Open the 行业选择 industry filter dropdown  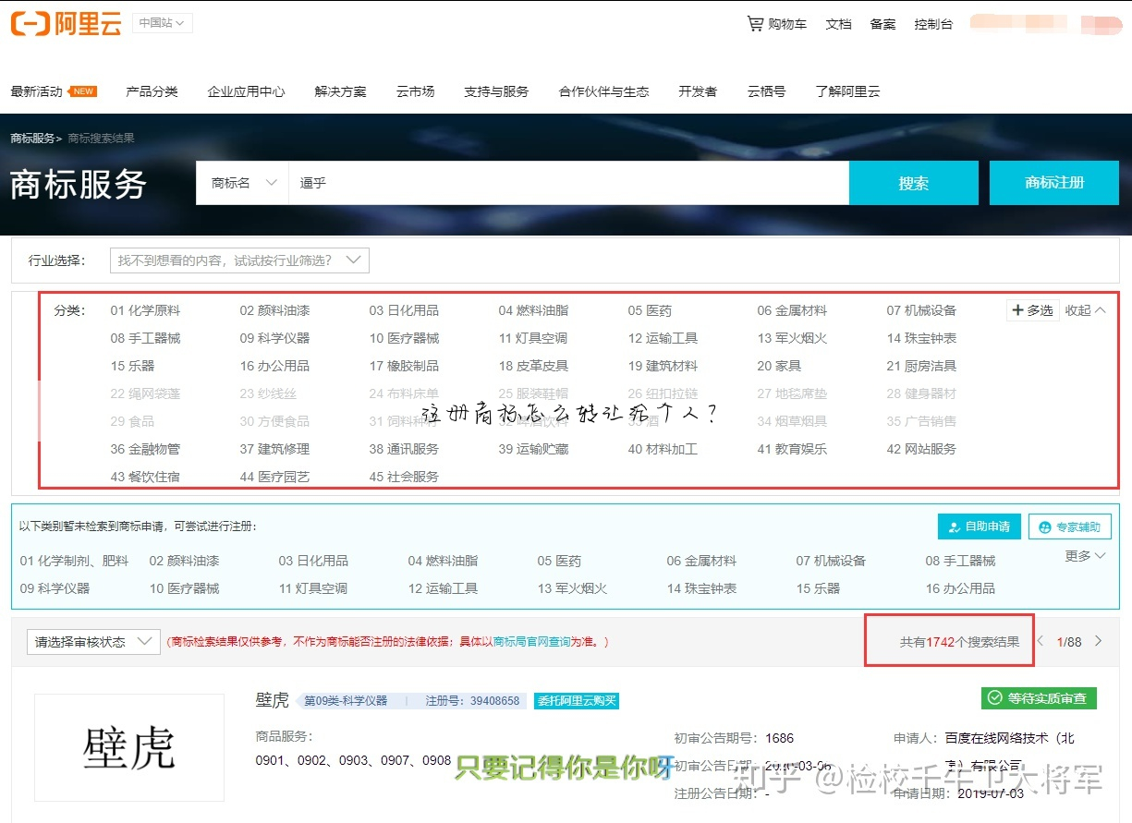pos(239,260)
